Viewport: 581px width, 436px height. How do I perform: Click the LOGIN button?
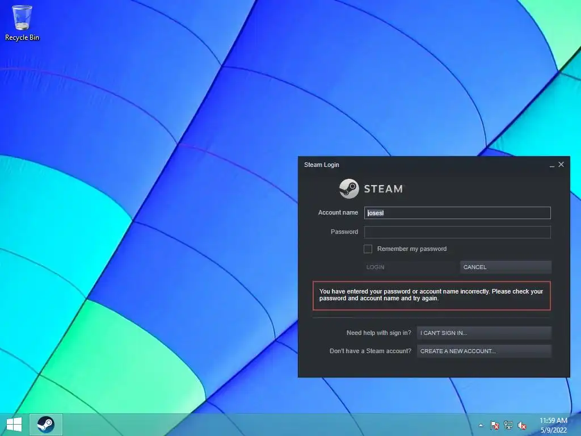(x=411, y=267)
